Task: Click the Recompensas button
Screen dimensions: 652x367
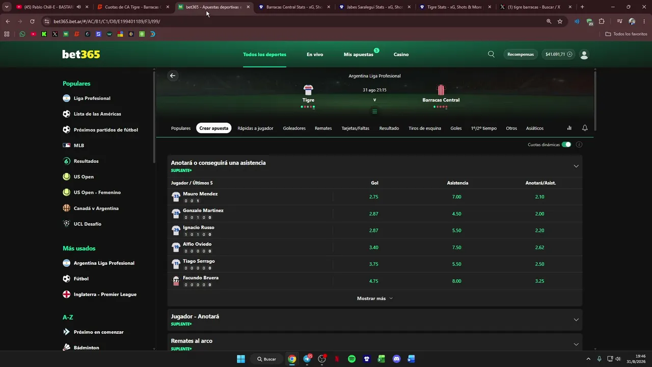Action: point(521,54)
